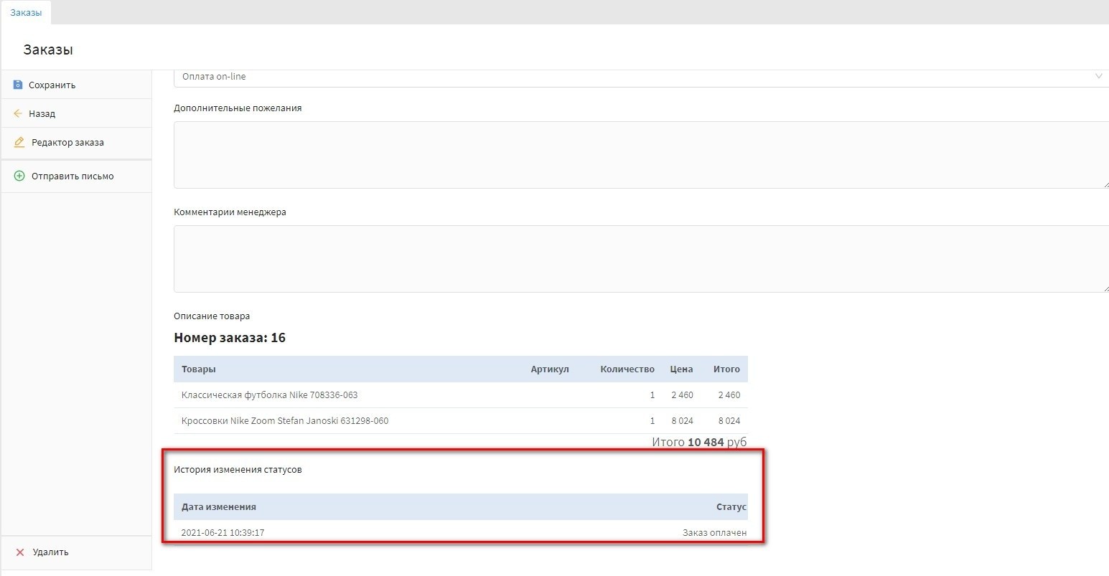This screenshot has width=1109, height=576.
Task: Click the Товары column header
Action: click(x=199, y=369)
